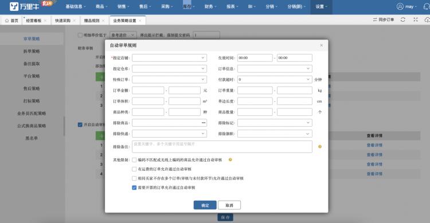Open the 指定仓库 dropdown

pos(169,69)
